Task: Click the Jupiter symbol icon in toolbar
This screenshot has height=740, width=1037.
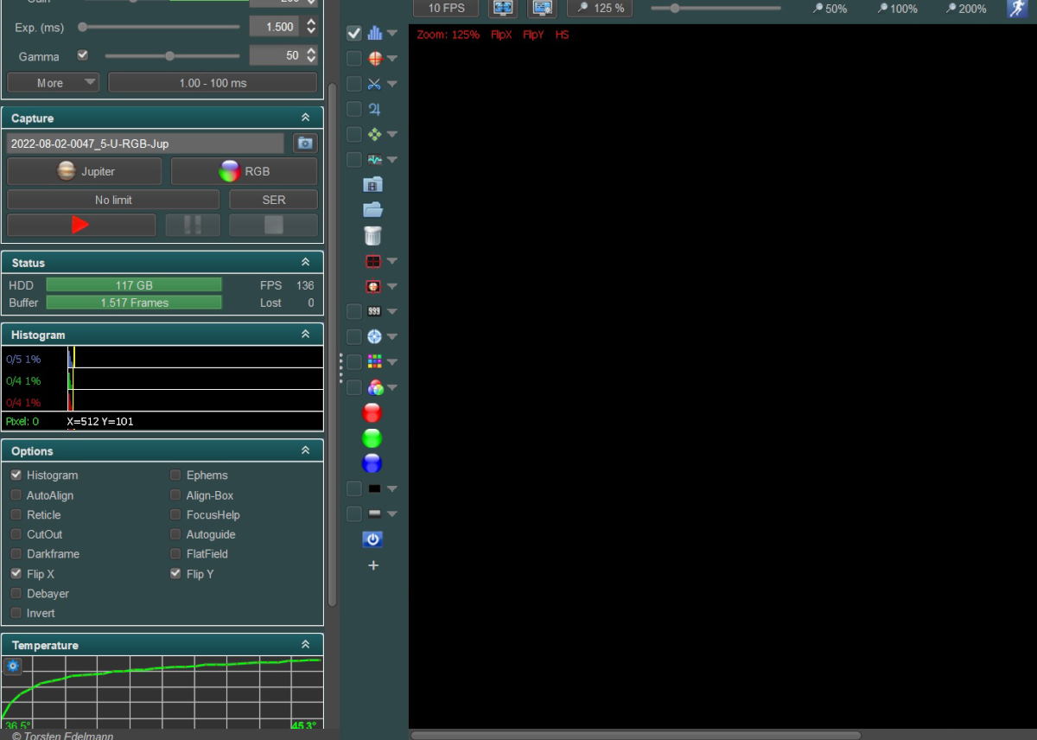Action: coord(374,109)
